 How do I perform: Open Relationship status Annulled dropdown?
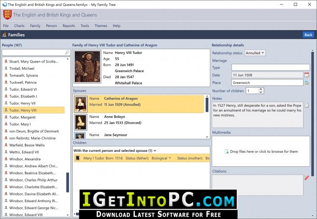click(255, 53)
